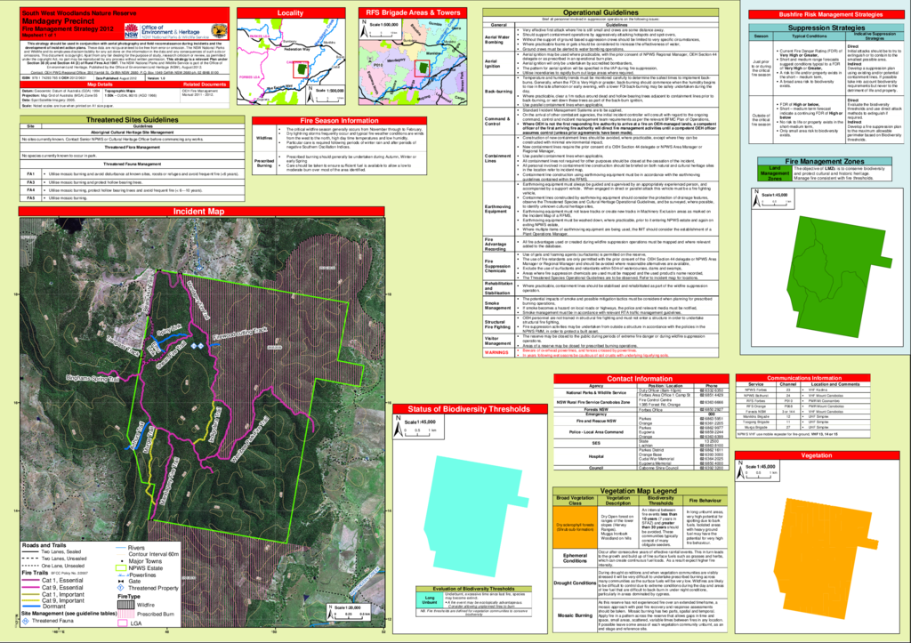Click the Gate bowtie symbol in legend
This screenshot has height=643, width=911.
pyautogui.click(x=121, y=582)
